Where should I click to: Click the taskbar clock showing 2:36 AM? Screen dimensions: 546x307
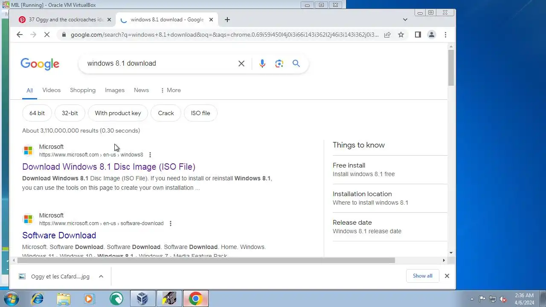[524, 299]
